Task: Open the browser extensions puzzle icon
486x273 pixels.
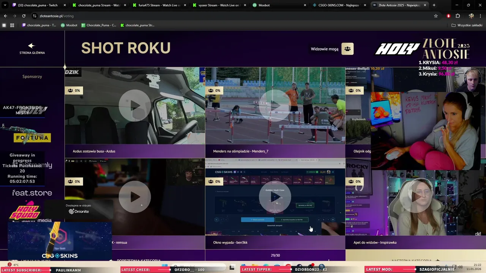Action: tap(458, 16)
